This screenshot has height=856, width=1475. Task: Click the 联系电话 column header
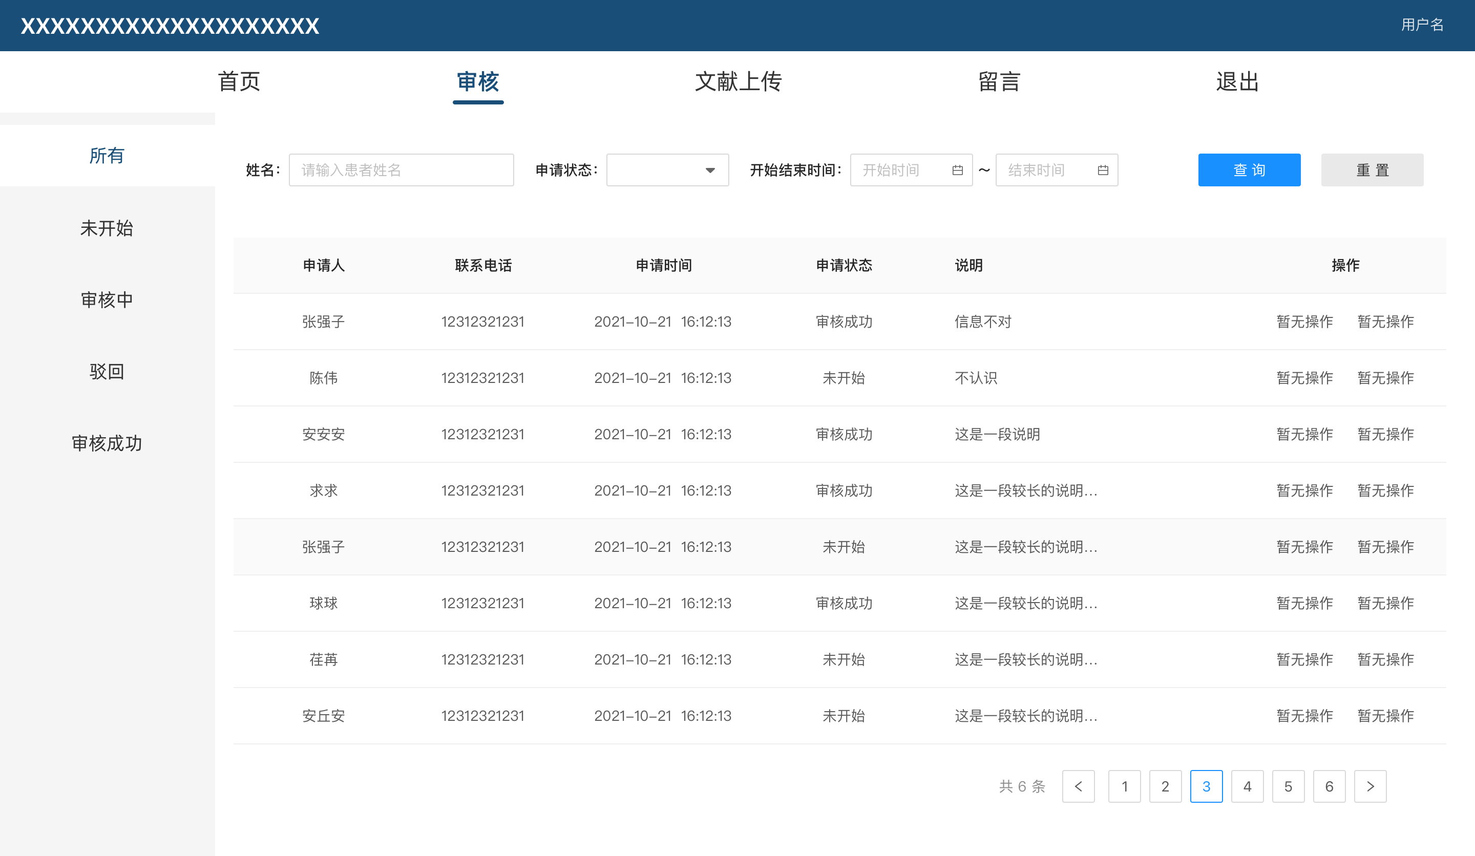[x=483, y=266]
